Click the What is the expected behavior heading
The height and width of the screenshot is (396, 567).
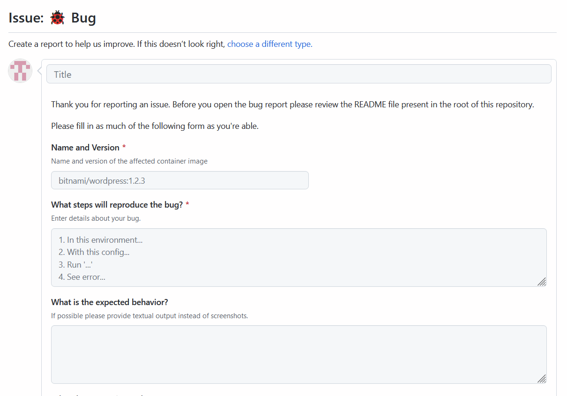[x=109, y=302]
